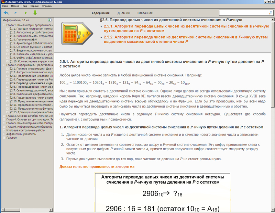275x213 pixels.
Task: Click the app icon in title bar
Action: click(x=3, y=2)
